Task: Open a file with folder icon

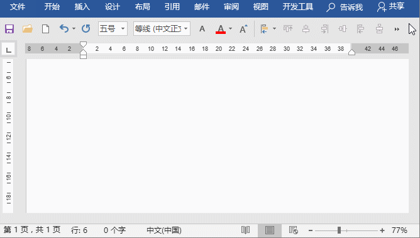Action: pos(27,29)
